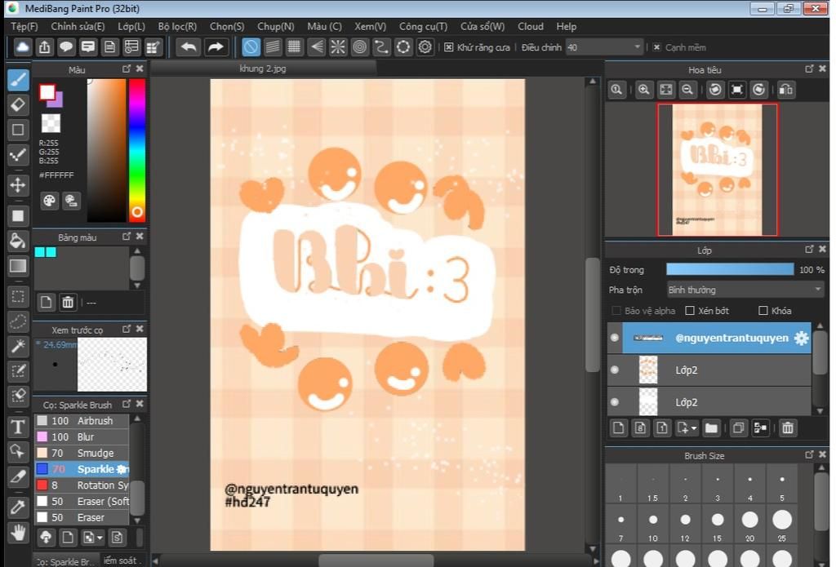Open the Tệp(F) menu
This screenshot has width=836, height=567.
pos(24,26)
